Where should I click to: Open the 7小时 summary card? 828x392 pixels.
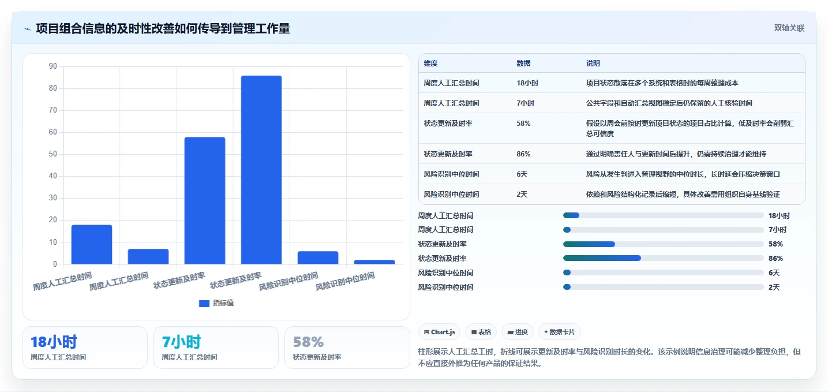[216, 348]
